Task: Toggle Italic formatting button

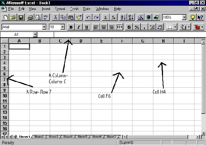Action: pyautogui.click(x=78, y=27)
